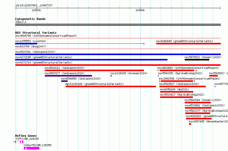Click the red dgv1119n166 bar
Viewport: 228px width, 151px height.
coord(111,86)
